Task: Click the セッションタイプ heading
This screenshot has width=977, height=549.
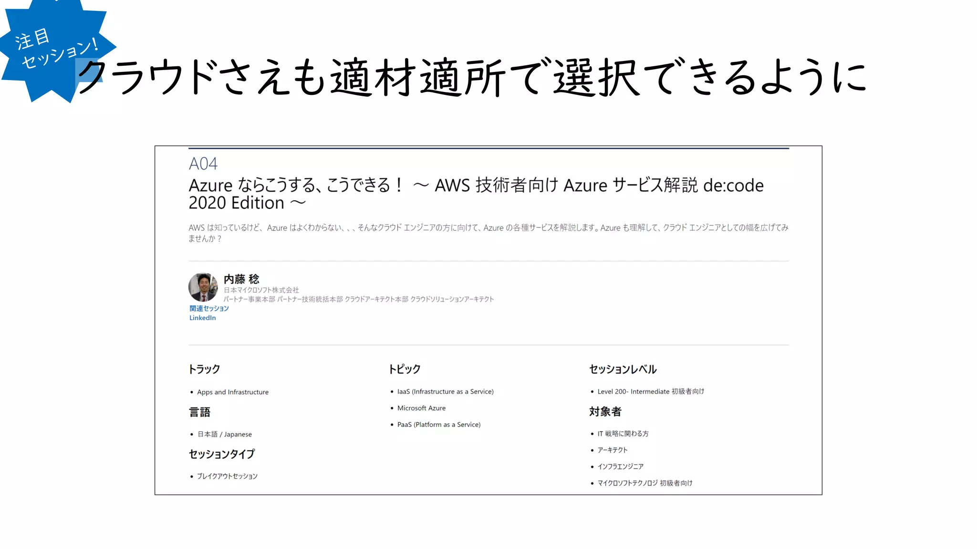Action: tap(222, 454)
